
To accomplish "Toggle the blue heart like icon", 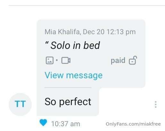I will (x=43, y=122).
